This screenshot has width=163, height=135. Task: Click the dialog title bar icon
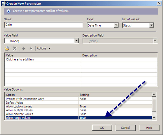coord(4,3)
